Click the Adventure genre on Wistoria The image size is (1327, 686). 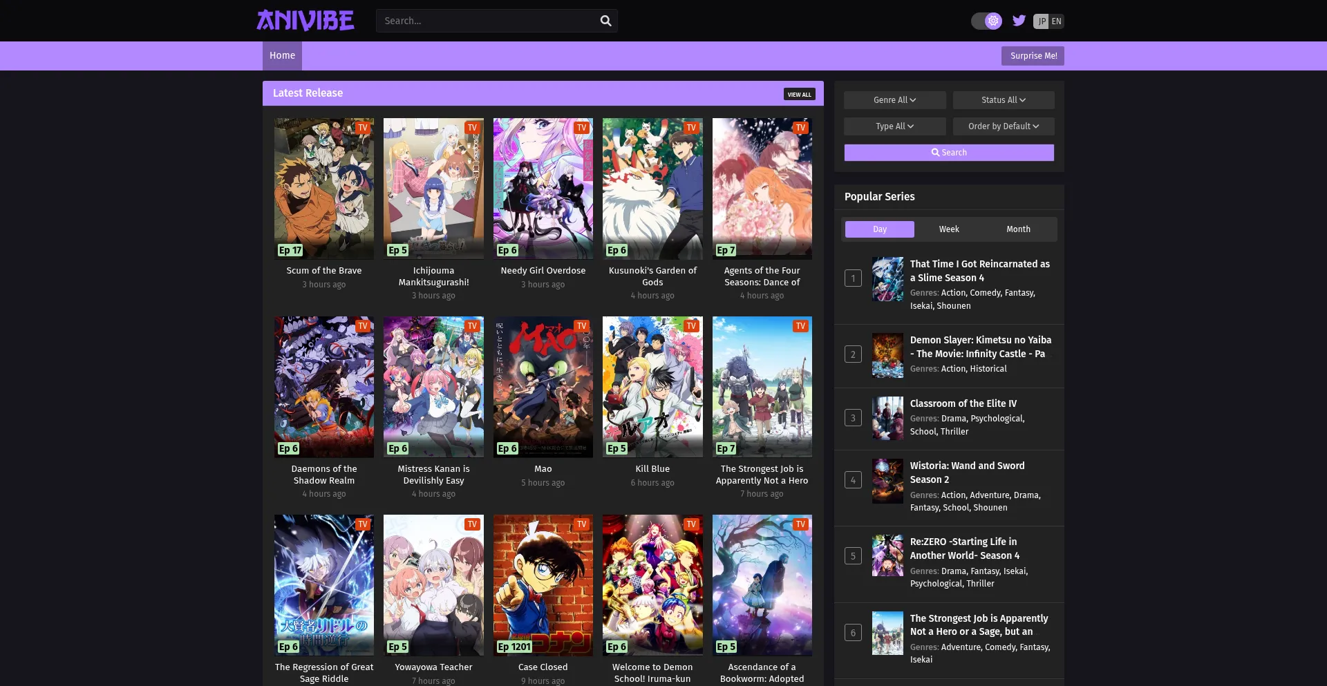tap(990, 495)
